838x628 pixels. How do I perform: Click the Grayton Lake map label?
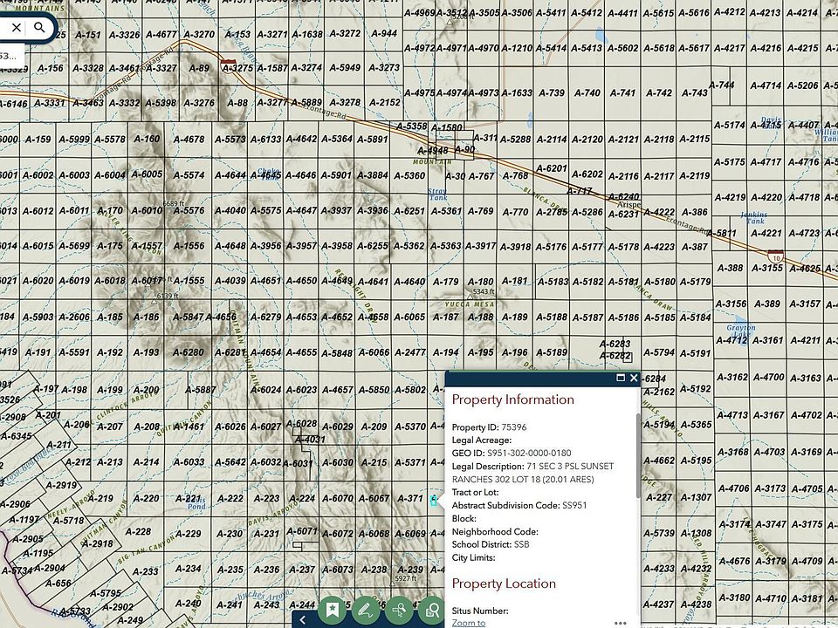(x=741, y=331)
